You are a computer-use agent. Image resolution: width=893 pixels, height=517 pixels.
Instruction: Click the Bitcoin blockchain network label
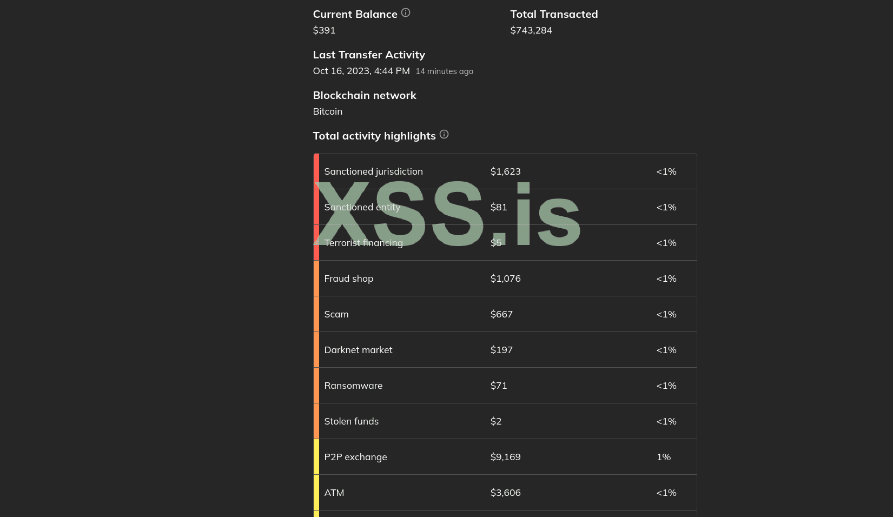[327, 111]
